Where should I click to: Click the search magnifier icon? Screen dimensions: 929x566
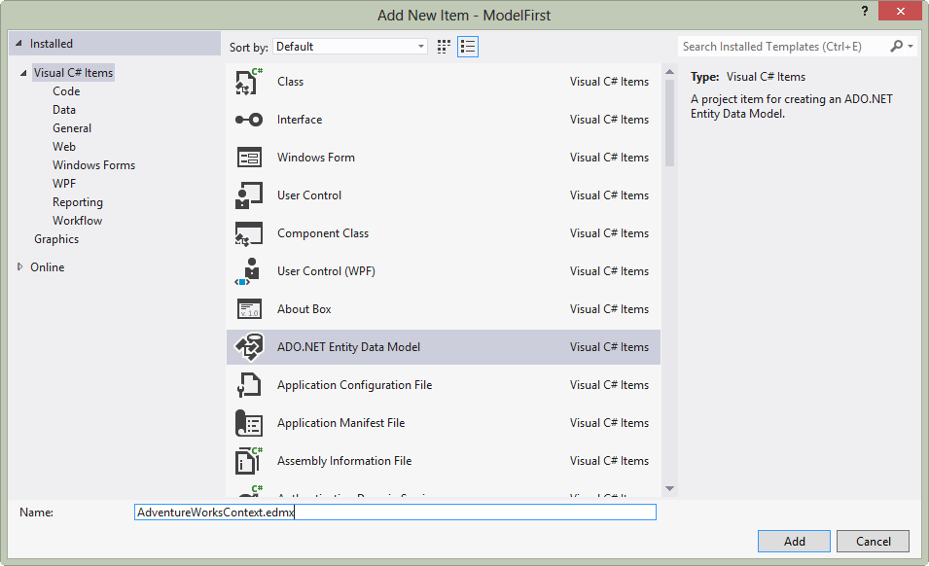pos(897,46)
